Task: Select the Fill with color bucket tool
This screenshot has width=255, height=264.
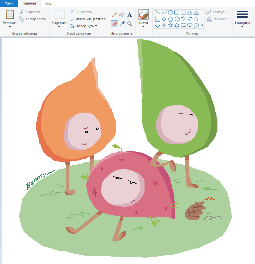Action: coord(122,15)
